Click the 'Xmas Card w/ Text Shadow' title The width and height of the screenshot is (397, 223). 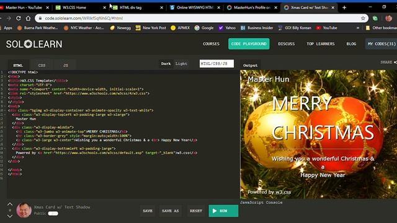[x=62, y=207]
